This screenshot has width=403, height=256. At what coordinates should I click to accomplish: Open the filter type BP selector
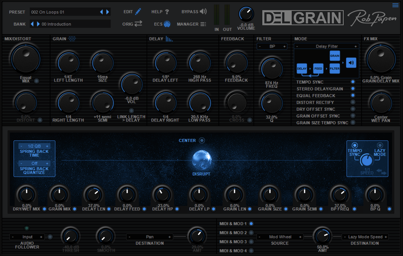click(x=272, y=46)
